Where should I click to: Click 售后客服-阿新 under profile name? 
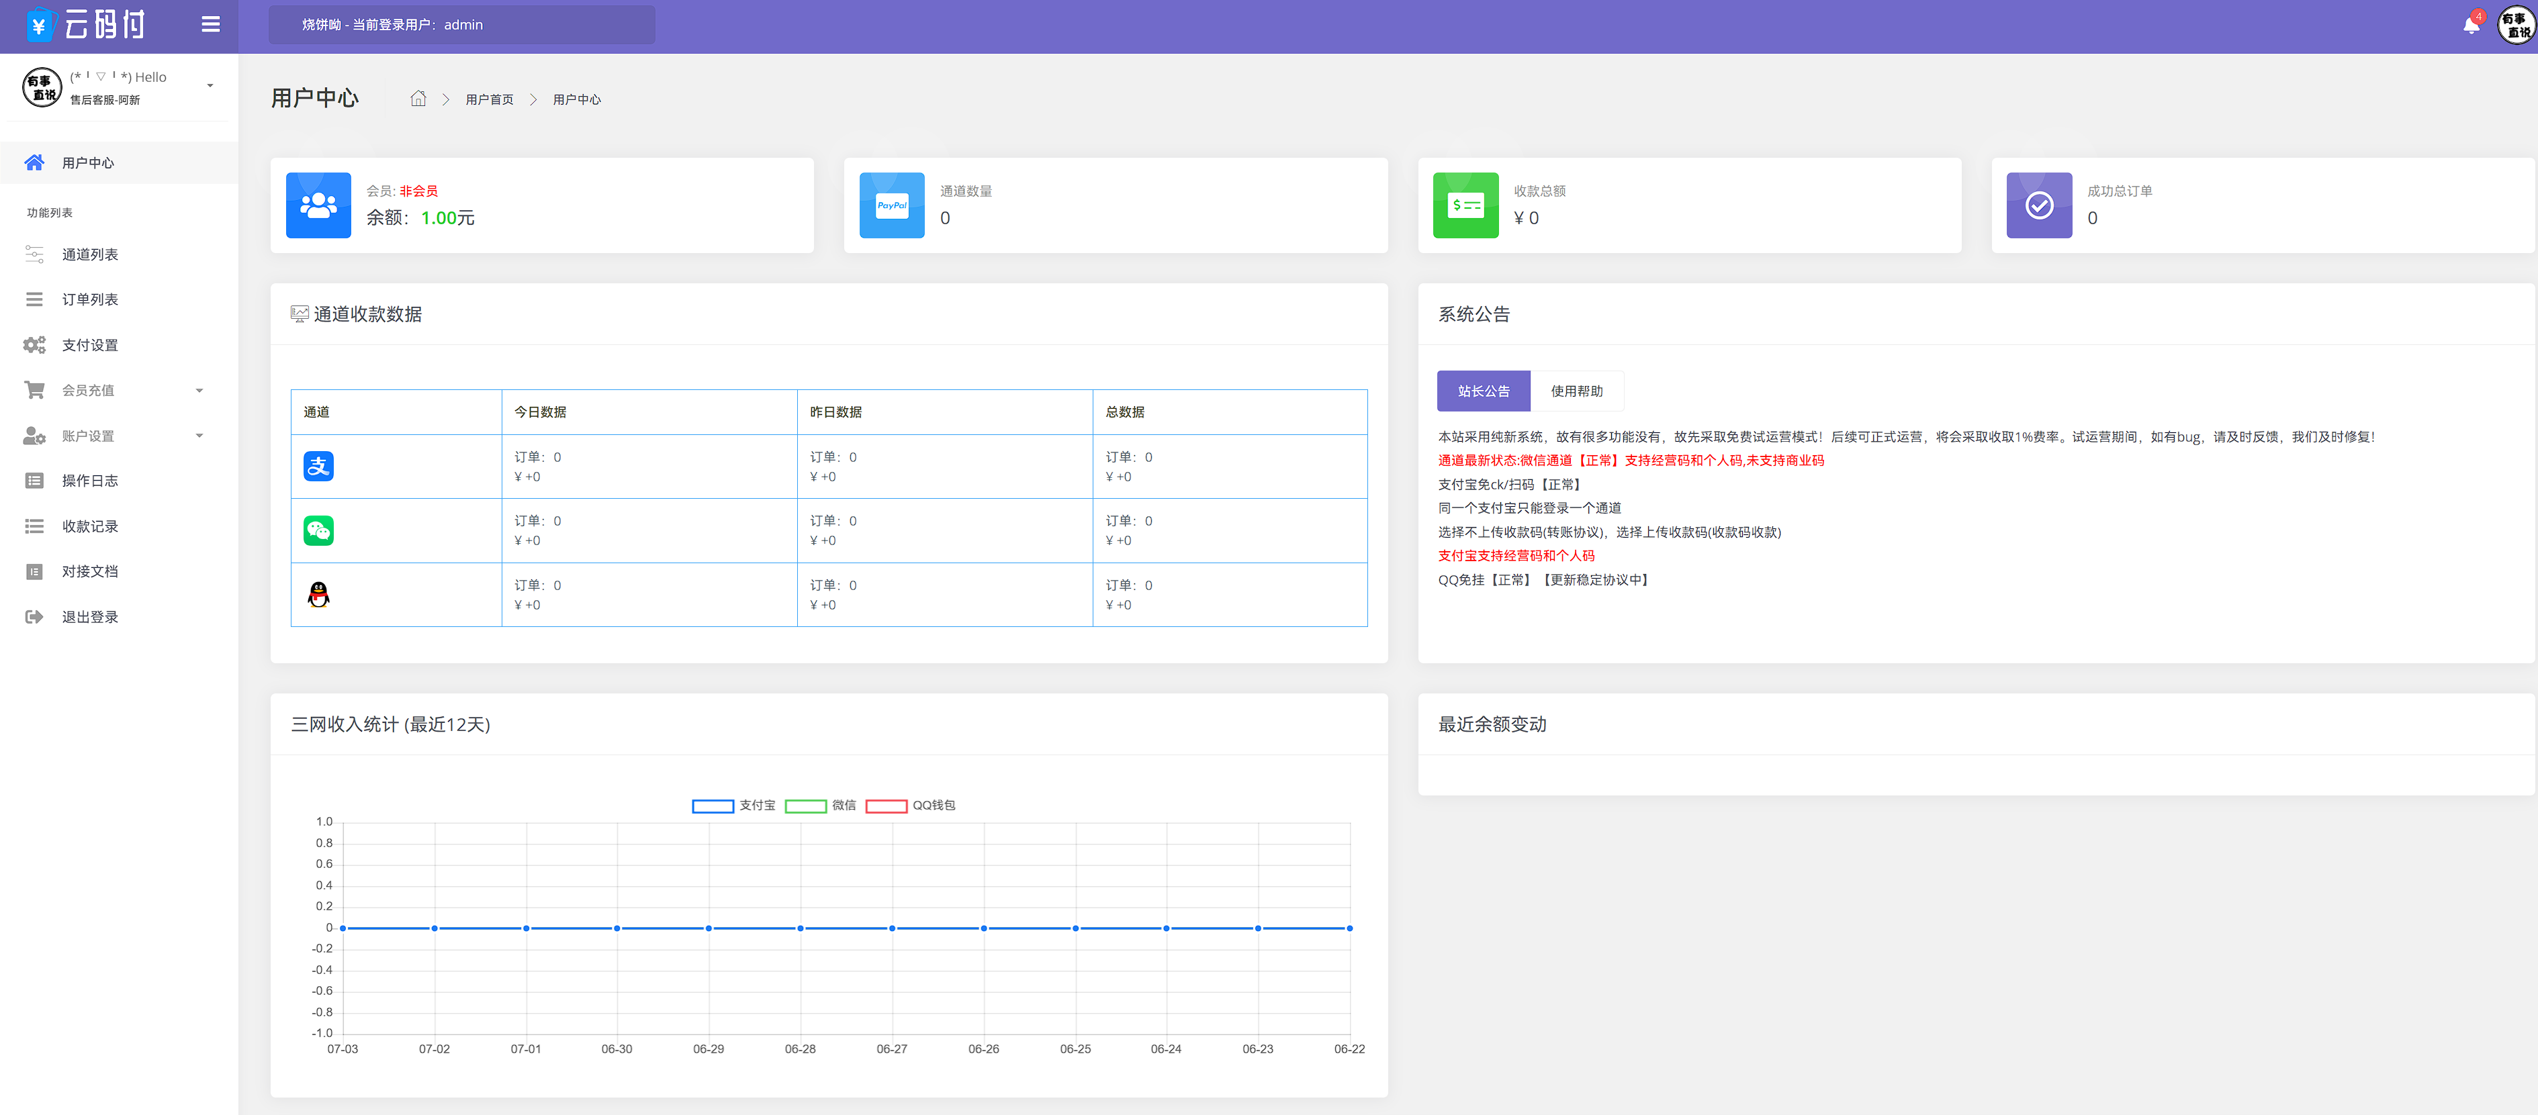tap(105, 99)
